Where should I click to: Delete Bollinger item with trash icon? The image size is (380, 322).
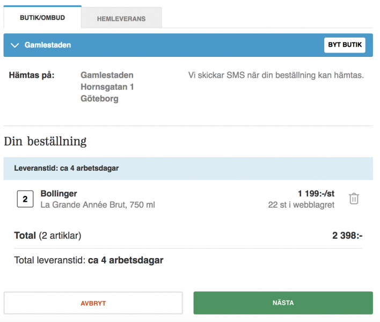(354, 199)
